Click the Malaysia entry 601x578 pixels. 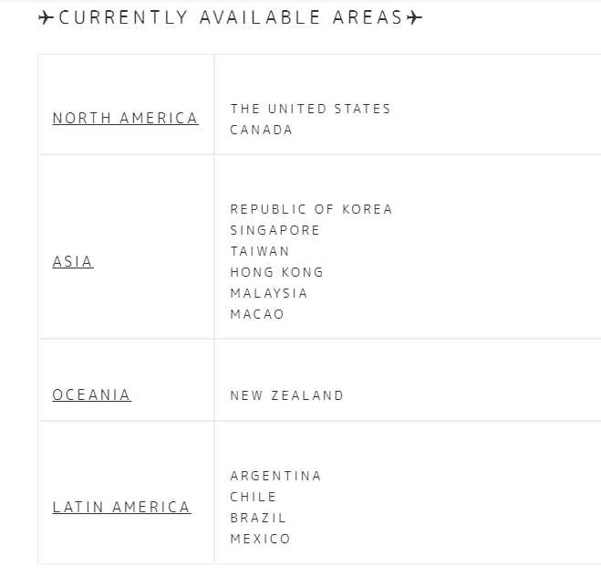tap(269, 293)
